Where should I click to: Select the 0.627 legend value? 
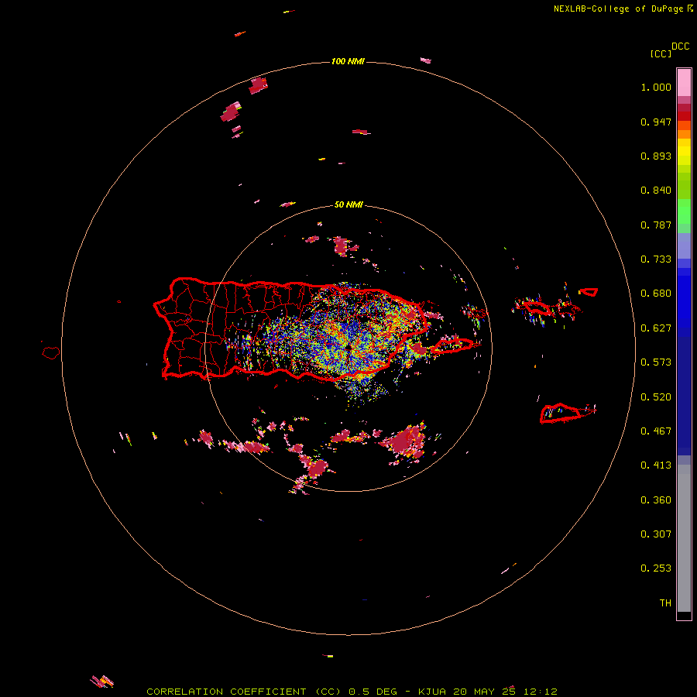click(656, 328)
